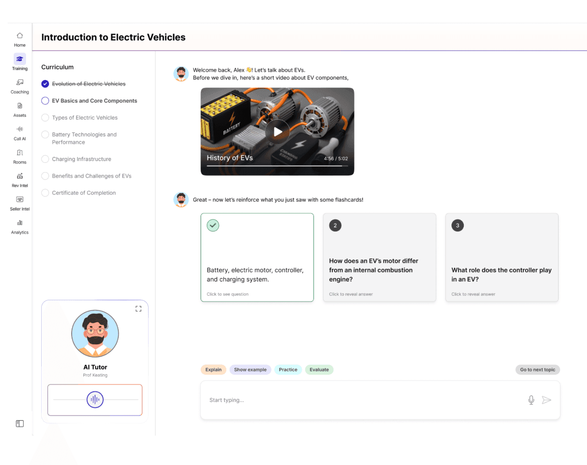Screen dimensions: 587x465
Task: Open the Analytics bar chart icon
Action: point(20,223)
